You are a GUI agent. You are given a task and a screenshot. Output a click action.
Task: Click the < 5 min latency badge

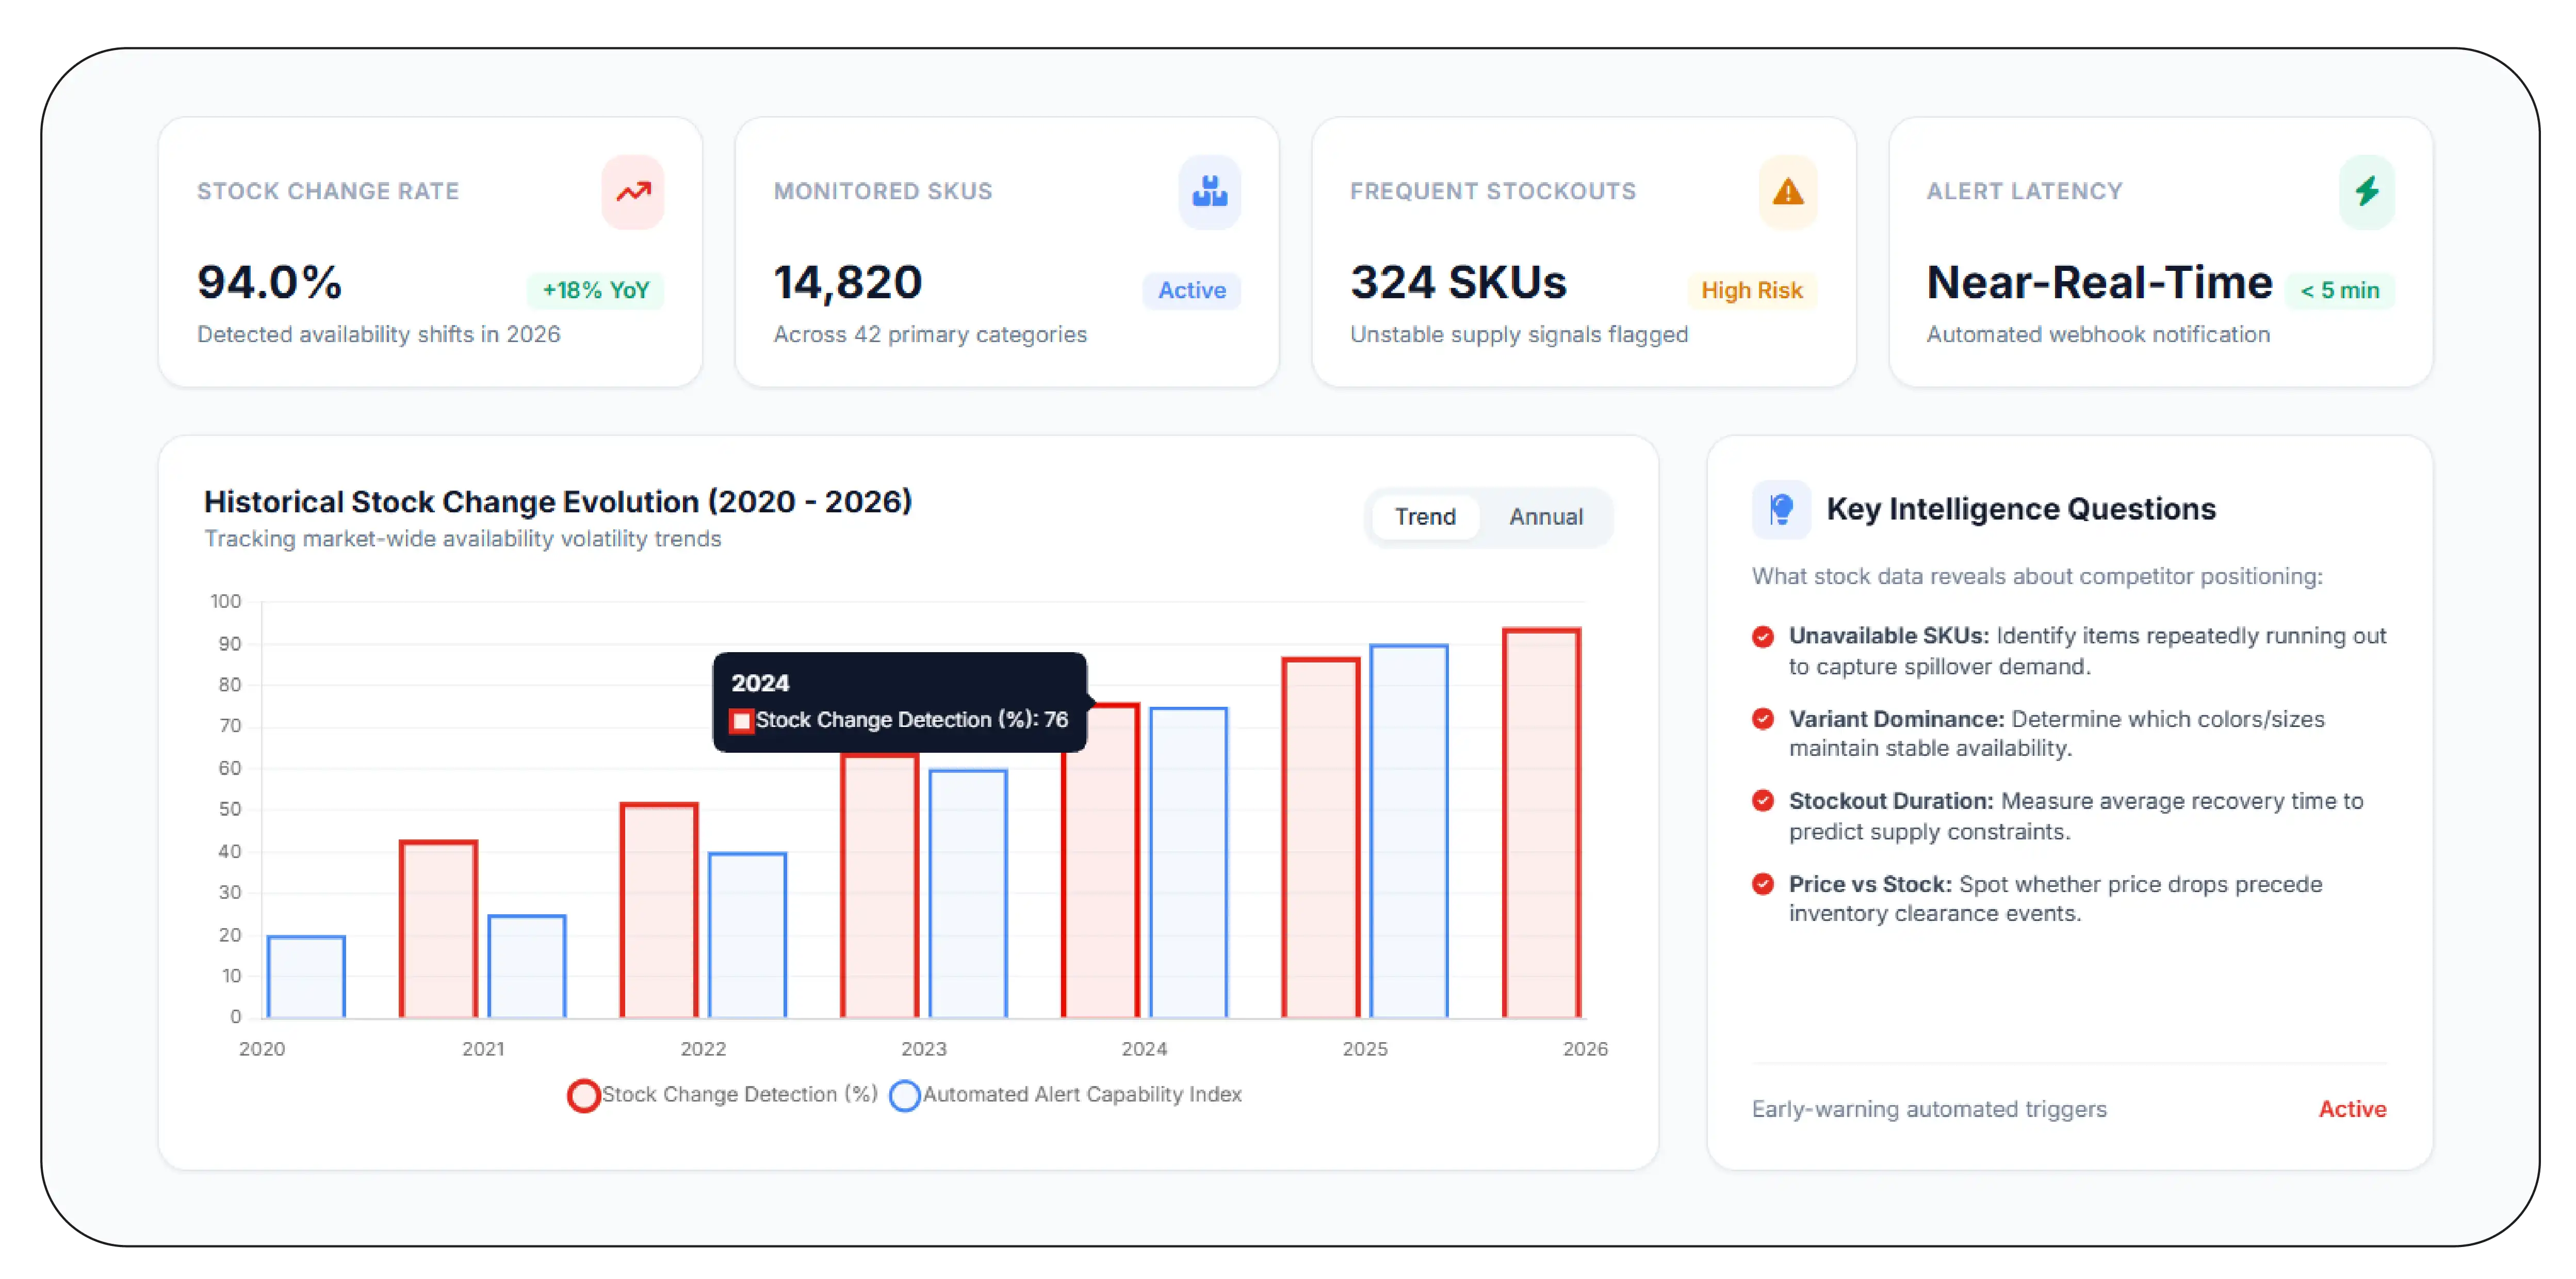(x=2340, y=290)
